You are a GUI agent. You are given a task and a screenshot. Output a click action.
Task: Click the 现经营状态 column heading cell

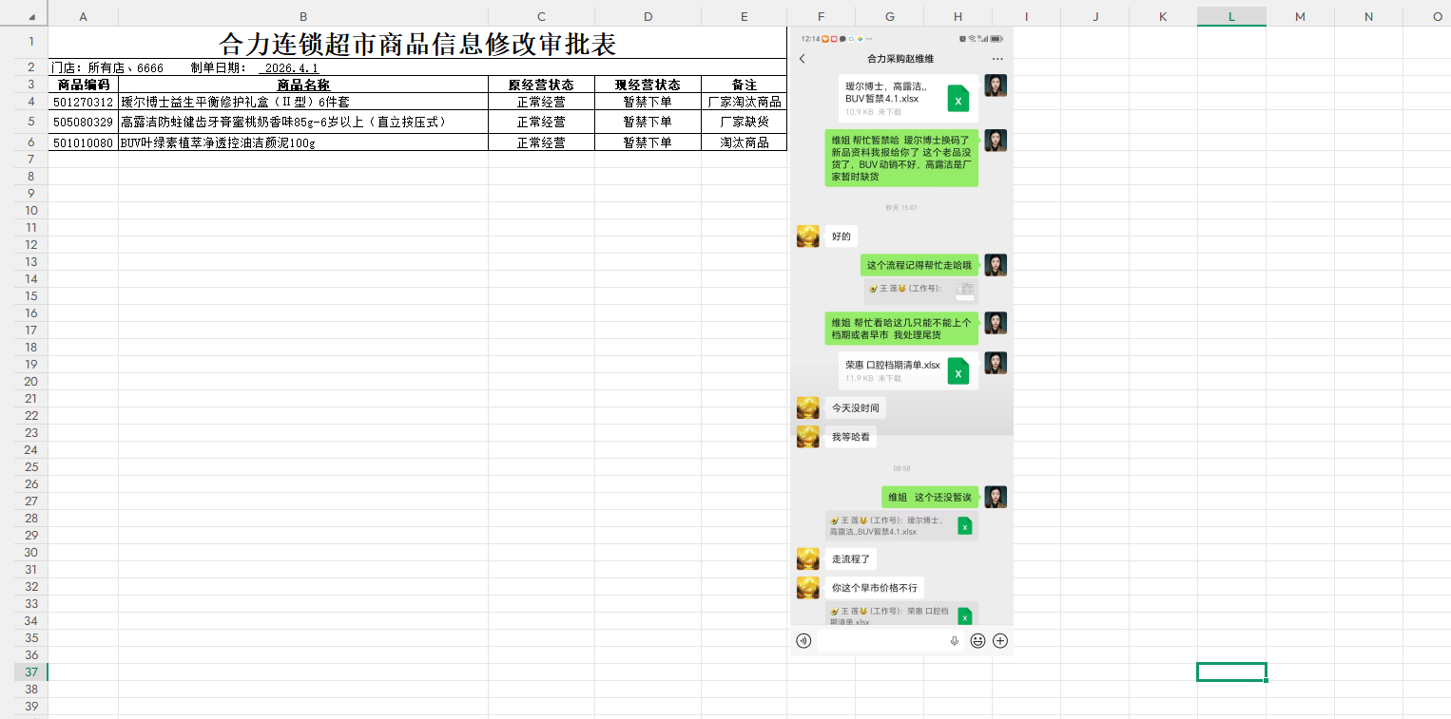648,85
